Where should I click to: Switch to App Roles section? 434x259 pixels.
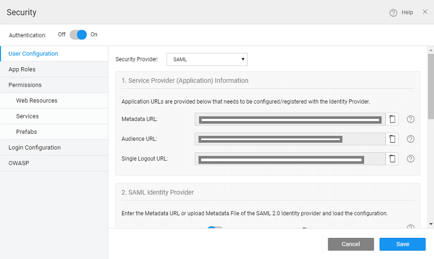pyautogui.click(x=22, y=69)
